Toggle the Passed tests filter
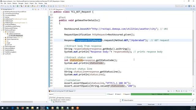The image size is (196, 110). pyautogui.click(x=110, y=94)
